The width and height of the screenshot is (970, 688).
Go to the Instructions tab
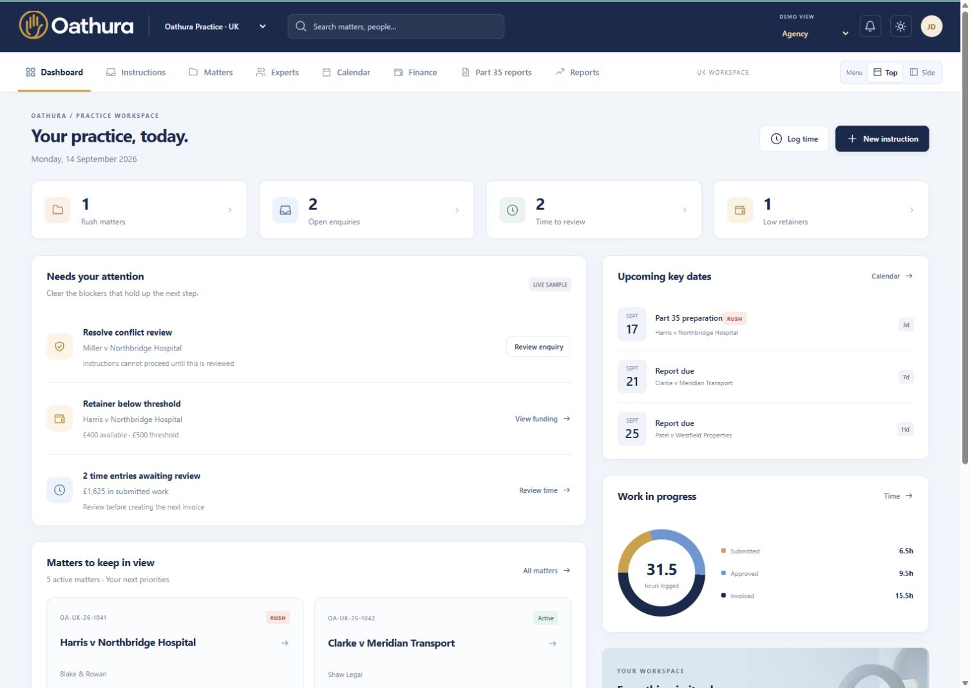point(136,72)
